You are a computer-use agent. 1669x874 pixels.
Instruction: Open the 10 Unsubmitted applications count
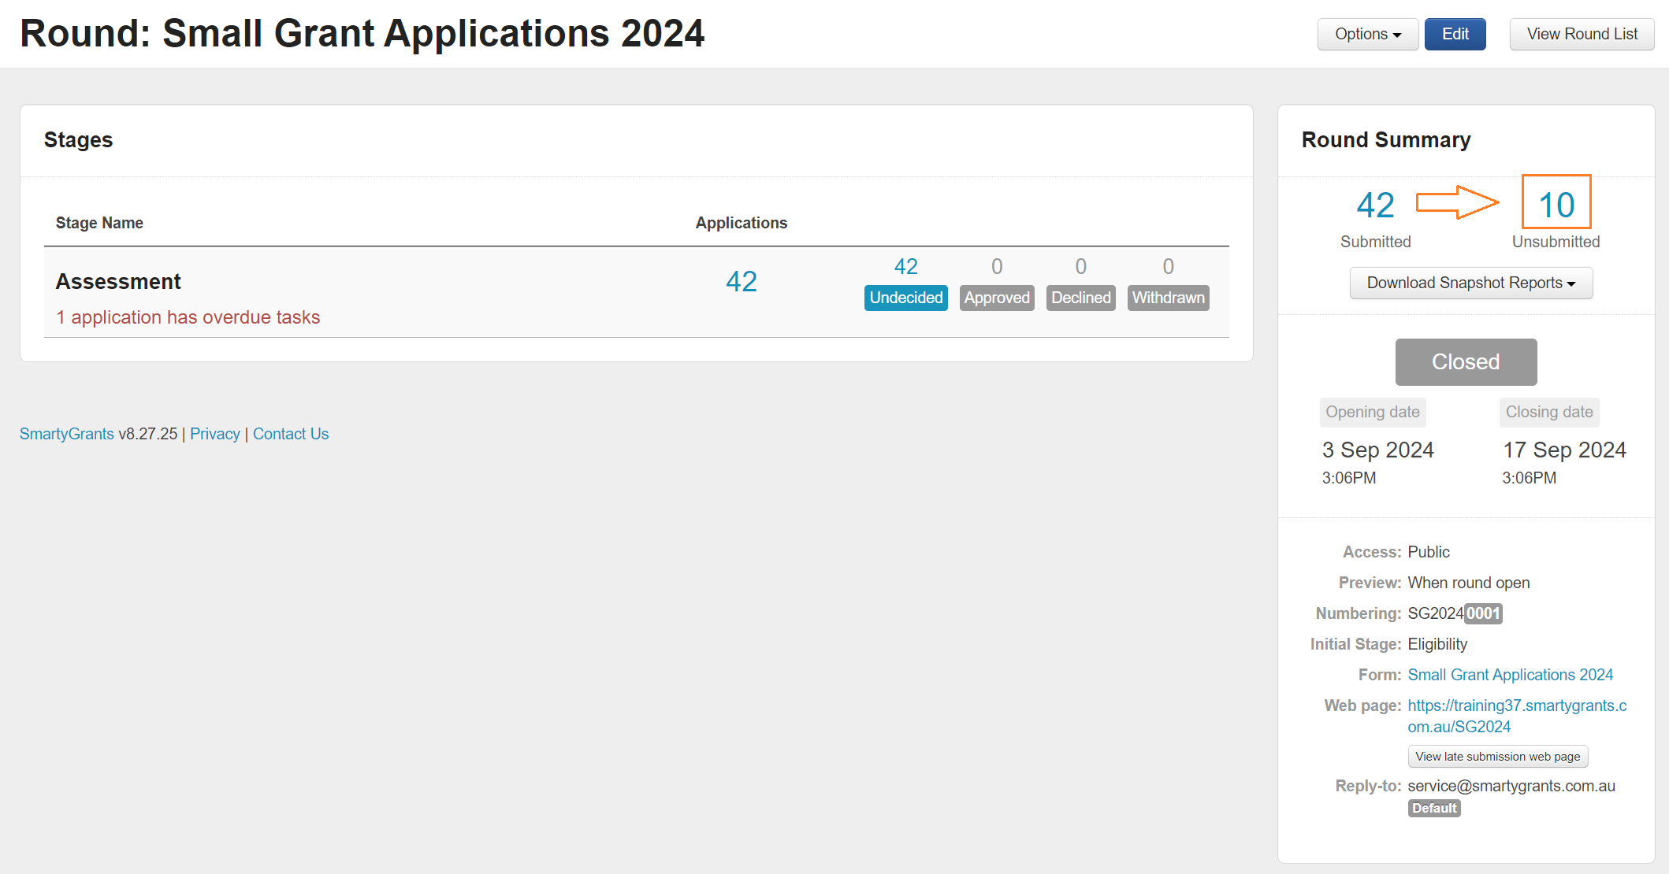pyautogui.click(x=1556, y=206)
